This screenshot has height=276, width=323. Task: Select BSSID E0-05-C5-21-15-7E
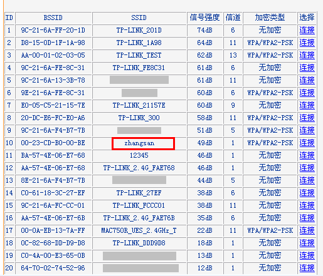[53, 105]
